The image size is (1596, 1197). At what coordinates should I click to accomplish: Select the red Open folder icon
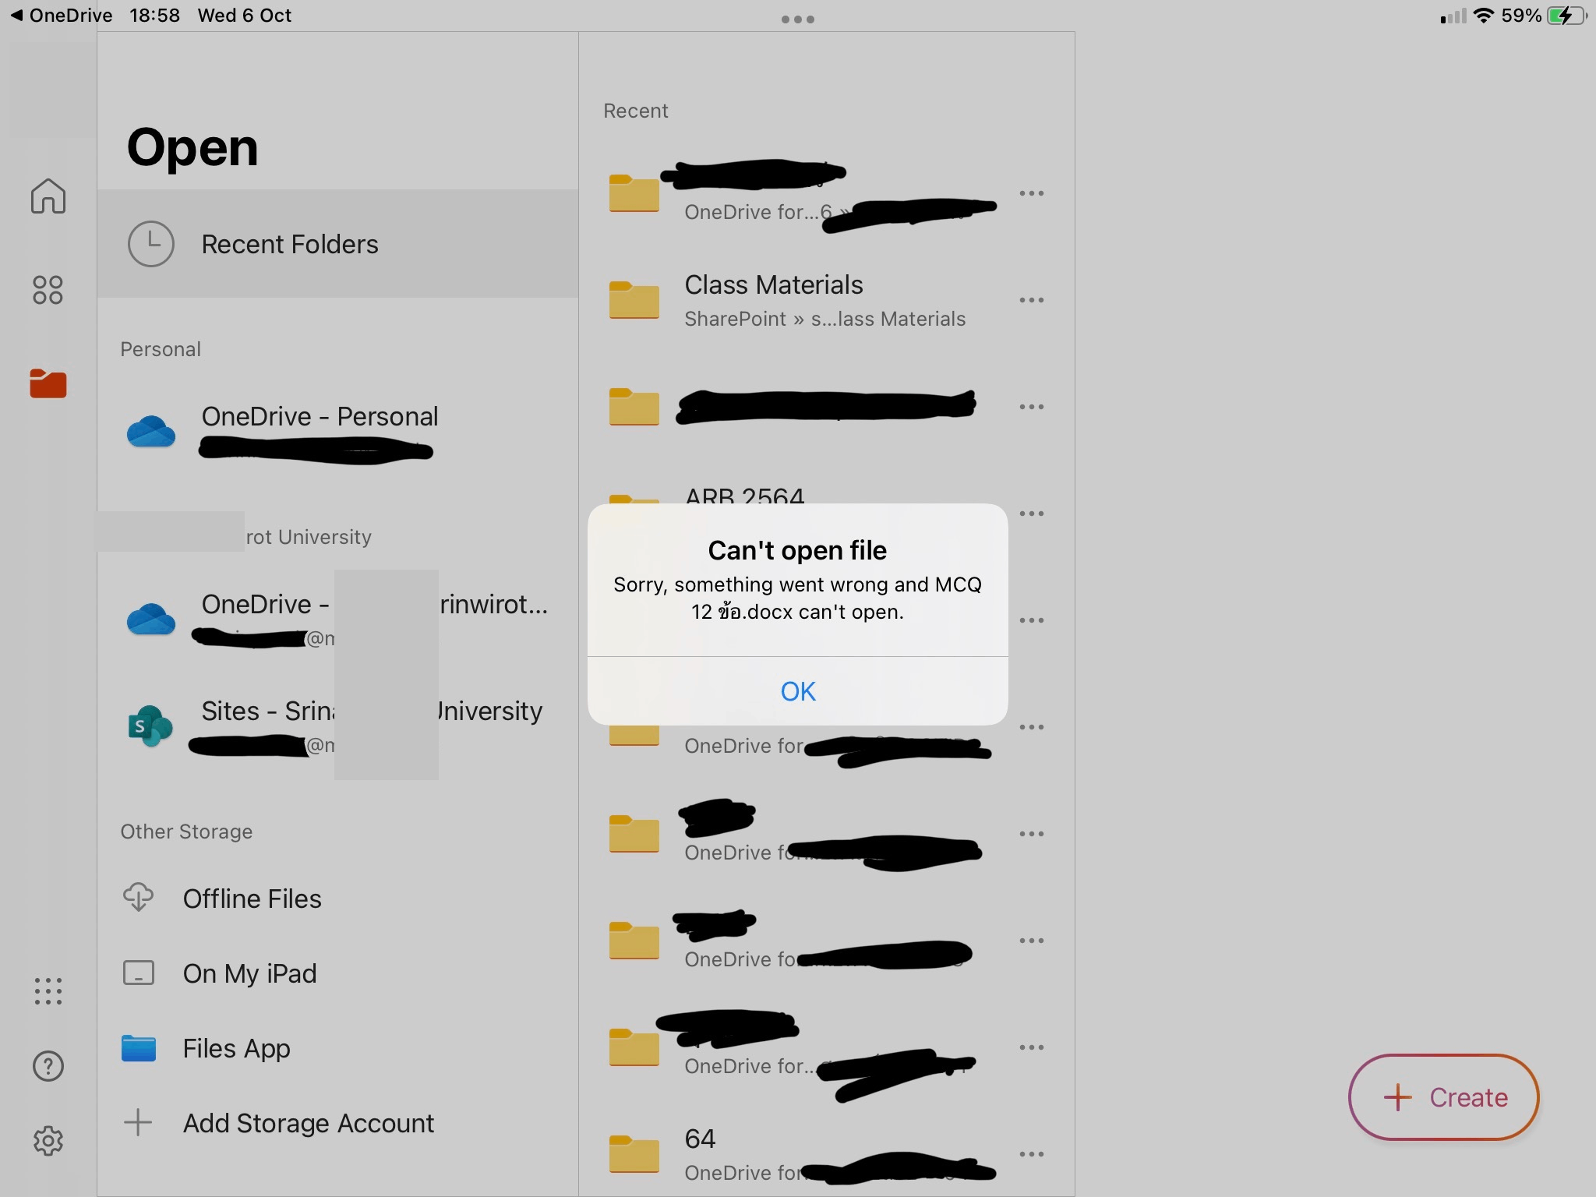pyautogui.click(x=48, y=383)
